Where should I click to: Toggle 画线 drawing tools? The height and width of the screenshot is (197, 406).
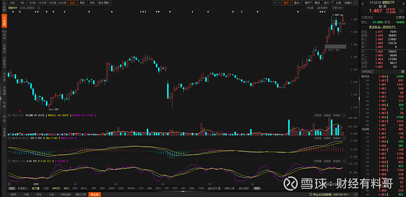coord(317,3)
